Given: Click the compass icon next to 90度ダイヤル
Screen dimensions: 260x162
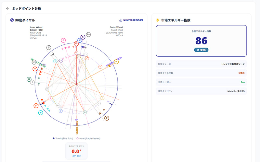Looking at the screenshot, I should coord(12,20).
